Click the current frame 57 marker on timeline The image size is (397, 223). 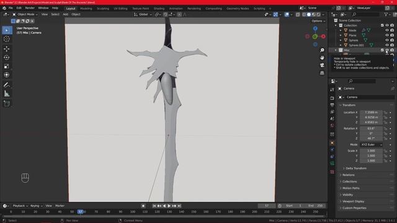[x=81, y=212]
